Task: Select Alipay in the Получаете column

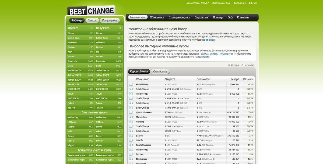Action: point(109,145)
